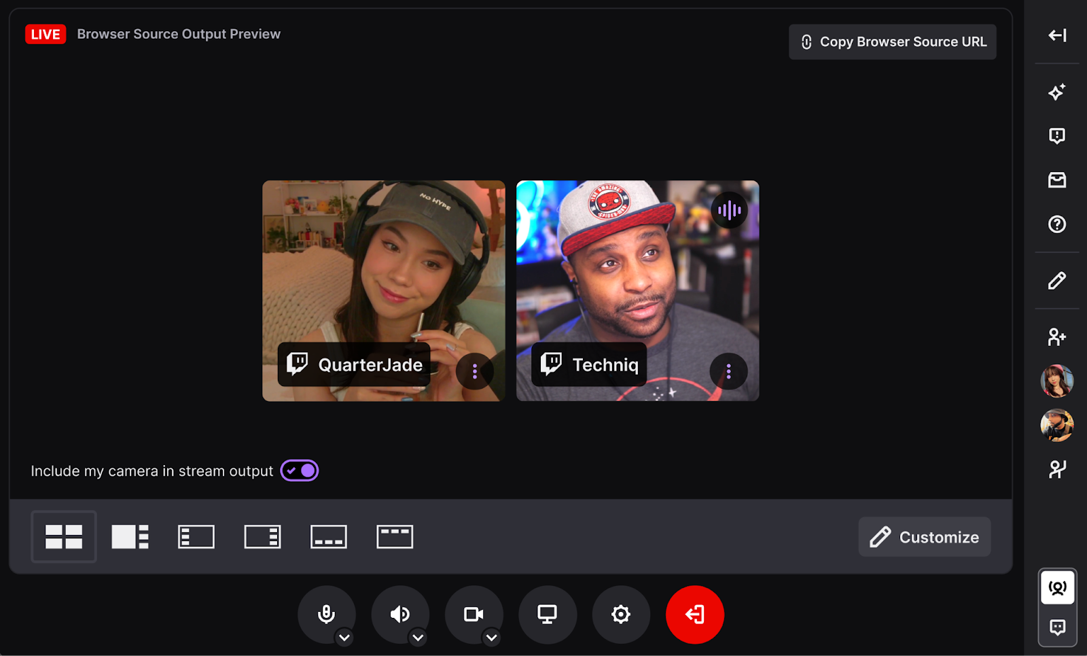This screenshot has height=656, width=1087.
Task: Click the Customize button
Action: point(924,537)
